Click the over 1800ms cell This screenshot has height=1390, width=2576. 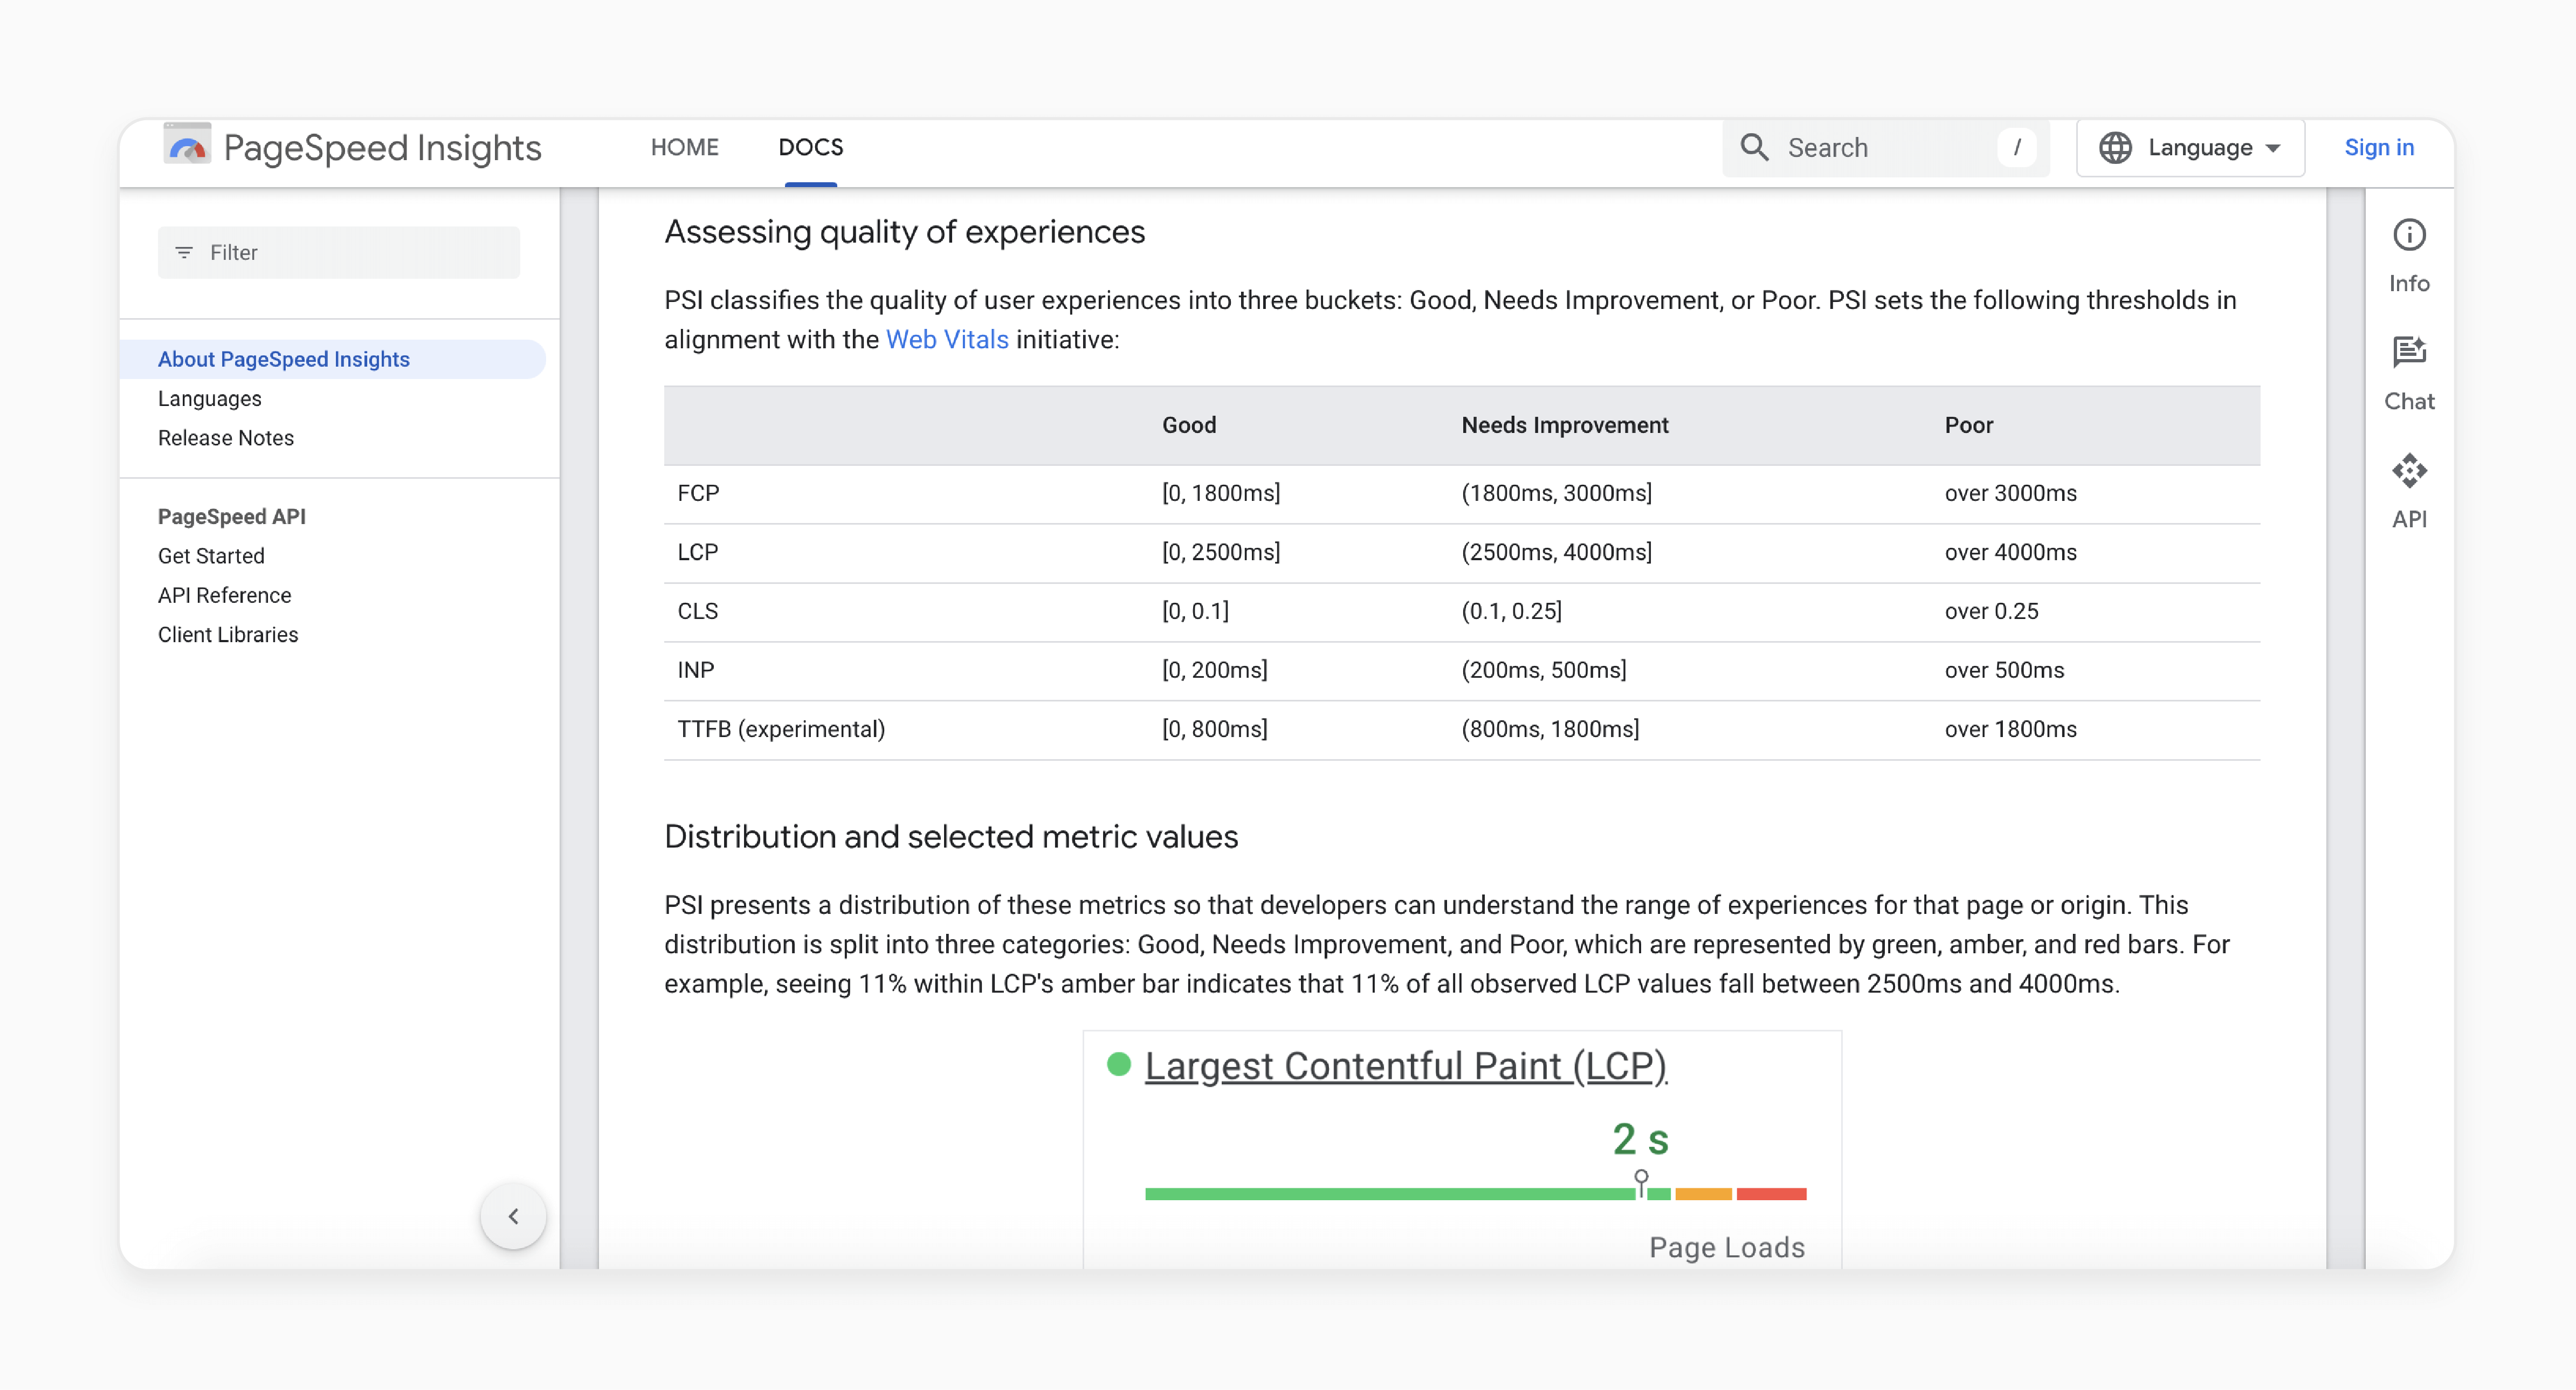pyautogui.click(x=2010, y=729)
